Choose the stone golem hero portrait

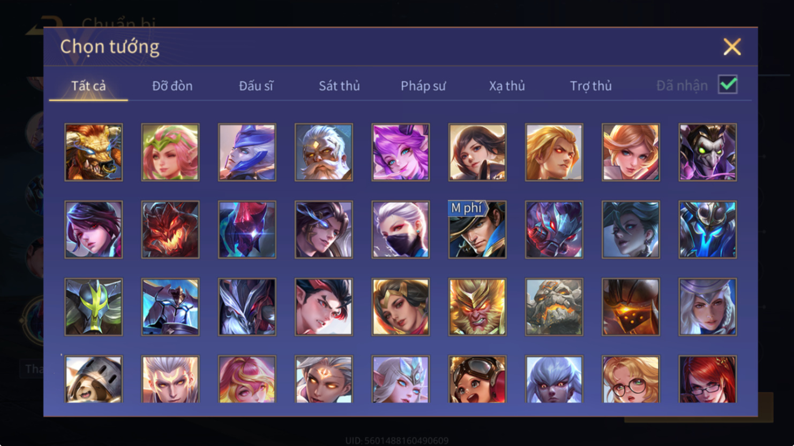[554, 307]
